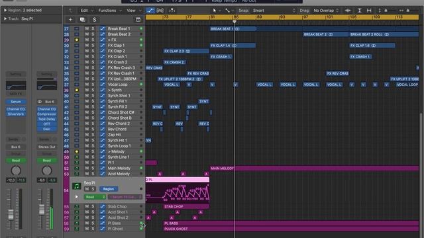The height and width of the screenshot is (238, 424).
Task: Toggle automation enable on Vocal Loop track
Action: pos(103,85)
